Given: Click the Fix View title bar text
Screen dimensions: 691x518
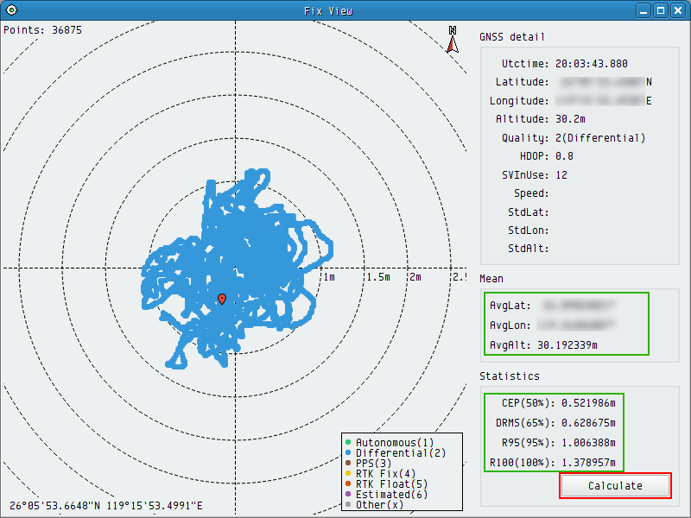Looking at the screenshot, I should click(x=328, y=11).
